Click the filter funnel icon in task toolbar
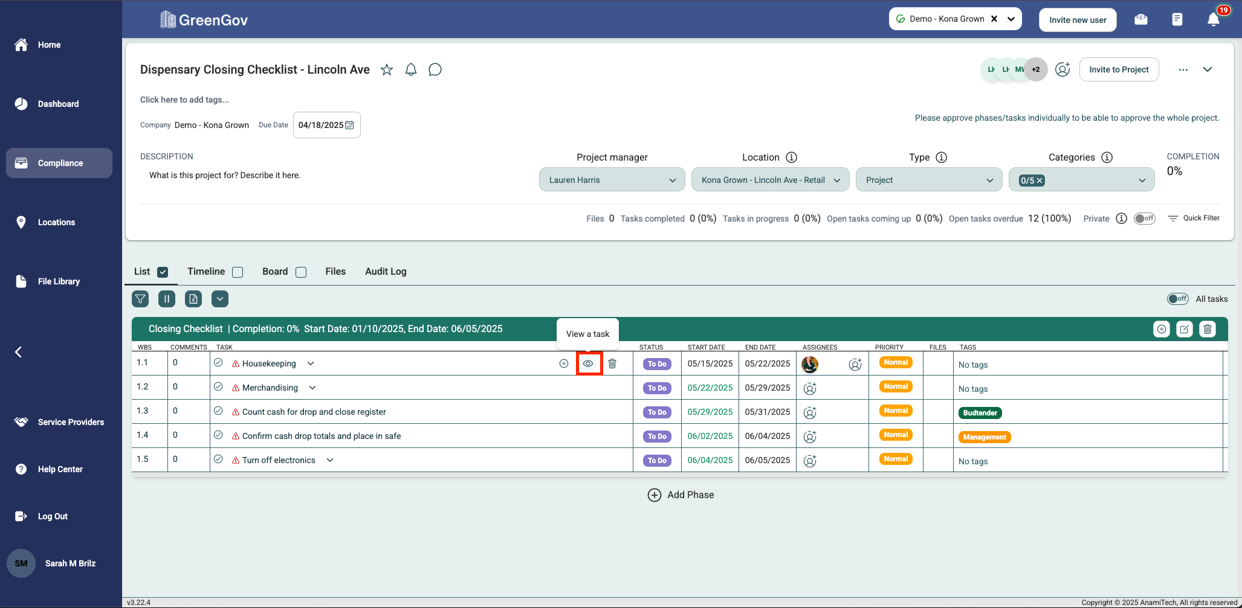This screenshot has width=1242, height=608. tap(140, 299)
